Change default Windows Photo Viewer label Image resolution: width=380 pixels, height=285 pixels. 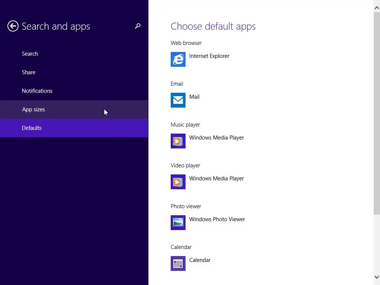click(217, 219)
